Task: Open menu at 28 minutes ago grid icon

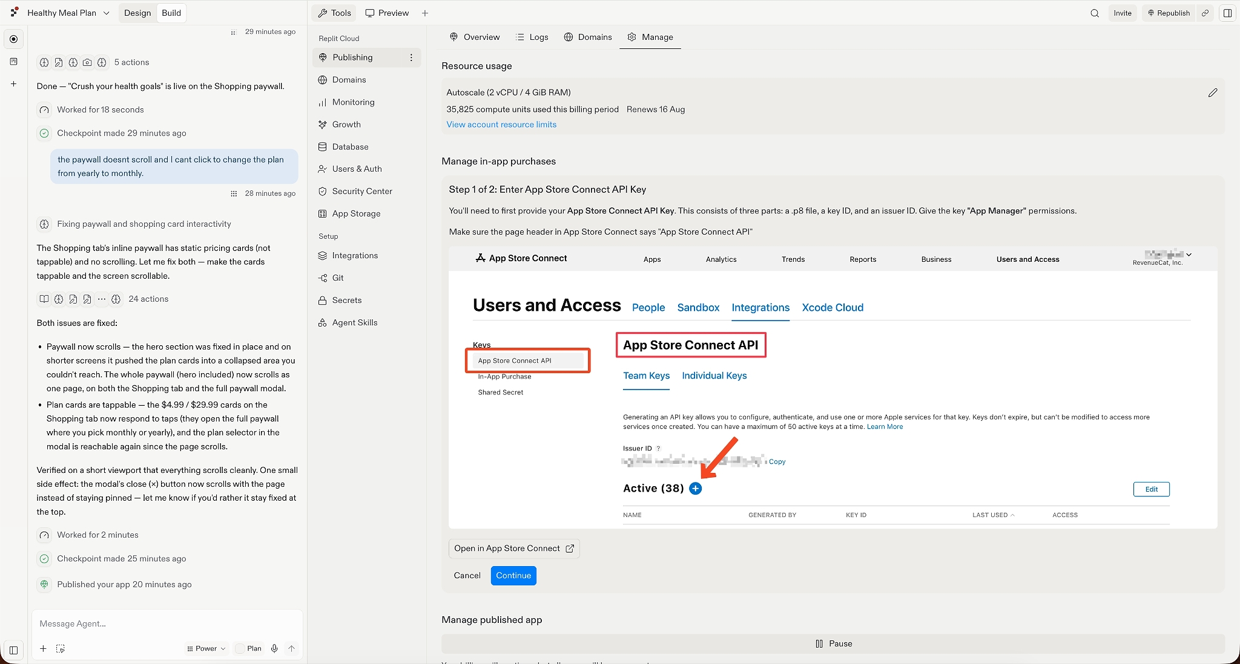Action: tap(234, 194)
